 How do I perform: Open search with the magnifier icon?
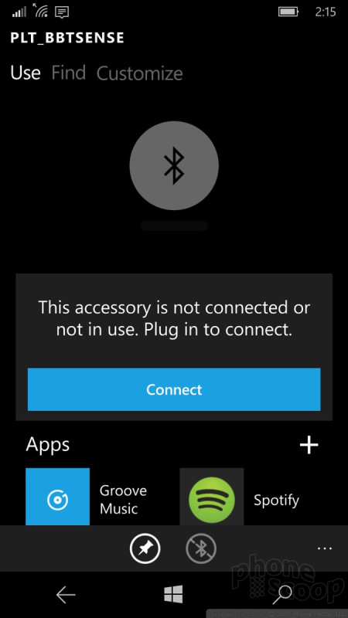pyautogui.click(x=282, y=594)
